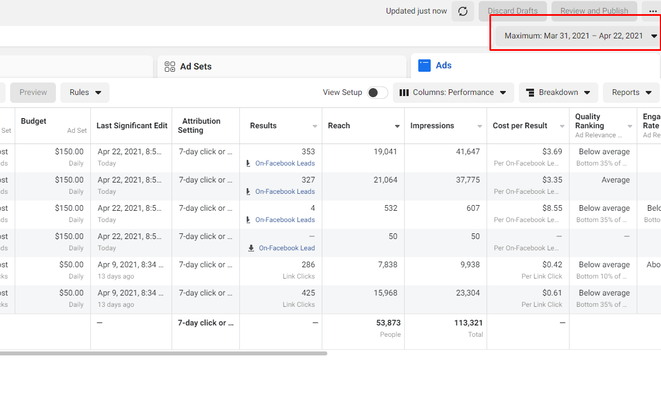661x404 pixels.
Task: Switch to the Ad Sets tab
Action: pyautogui.click(x=195, y=67)
